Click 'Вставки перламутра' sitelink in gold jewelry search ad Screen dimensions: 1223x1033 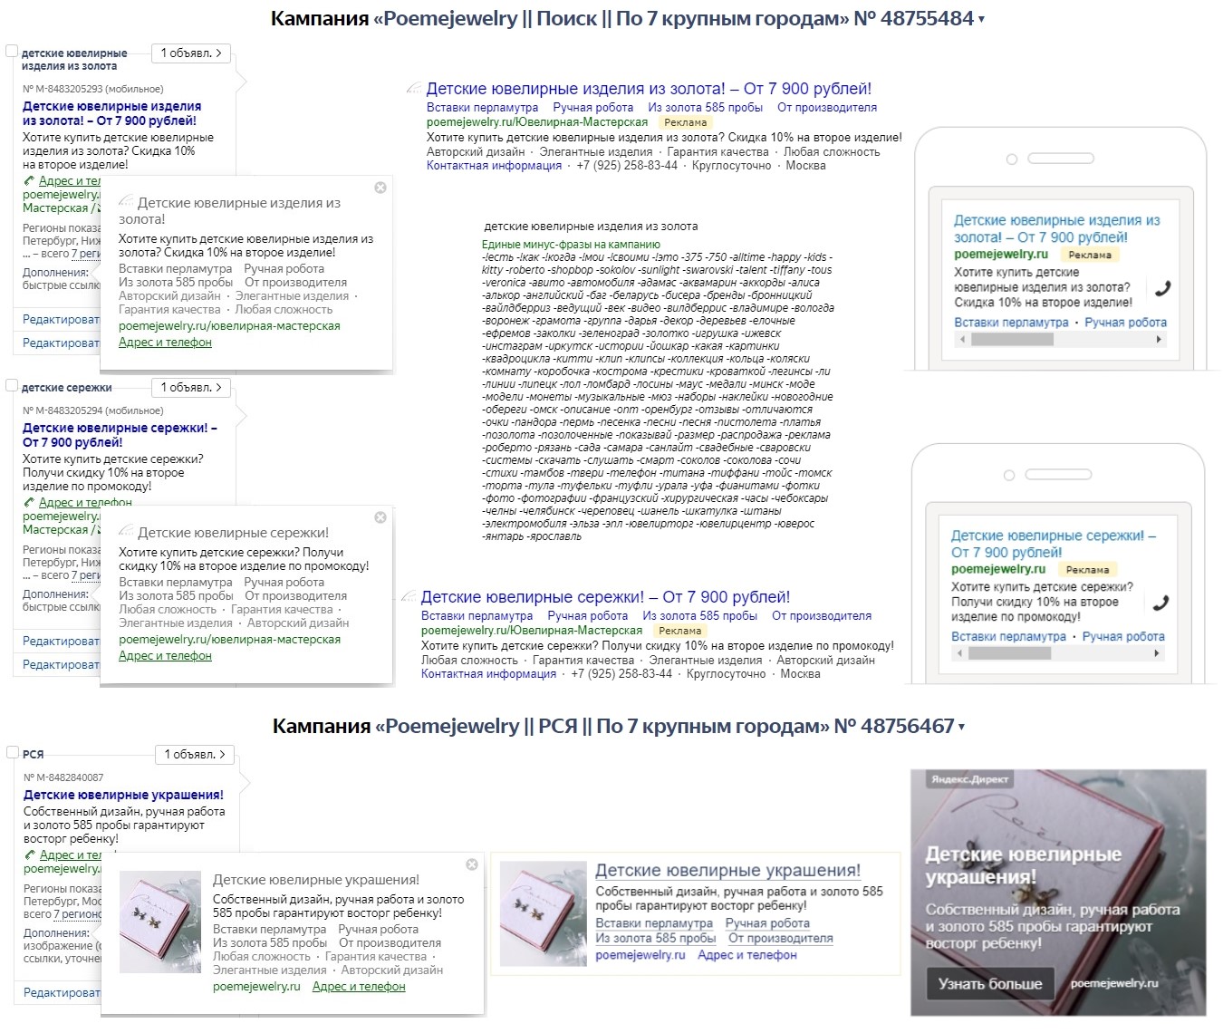click(483, 108)
